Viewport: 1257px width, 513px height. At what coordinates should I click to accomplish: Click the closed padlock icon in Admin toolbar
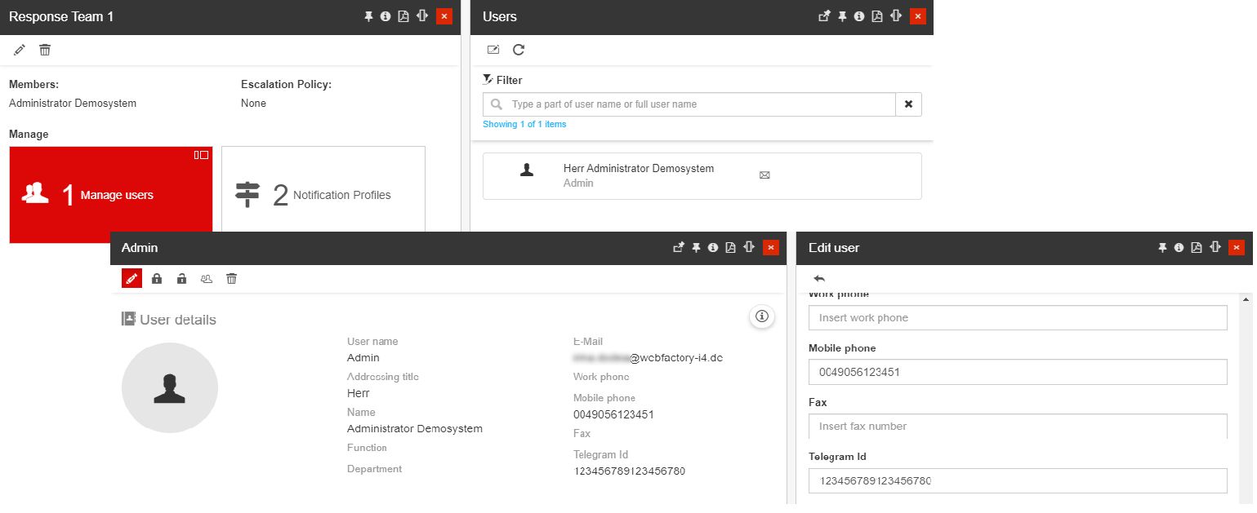(x=157, y=279)
